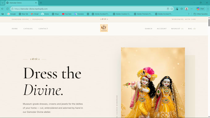Open browser extensions icon
Screen dimensions: 210x118
(x=177, y=9)
